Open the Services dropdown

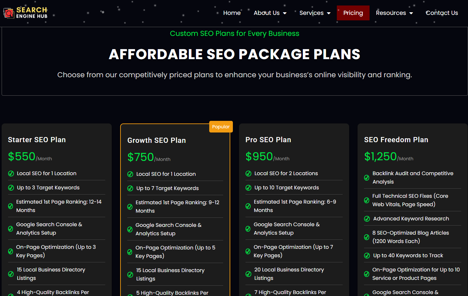pyautogui.click(x=315, y=13)
